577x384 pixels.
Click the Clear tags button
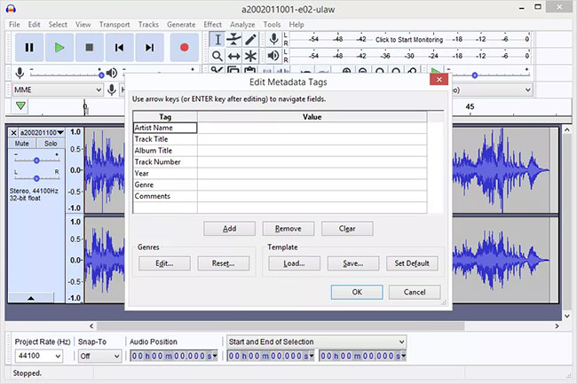[347, 229]
